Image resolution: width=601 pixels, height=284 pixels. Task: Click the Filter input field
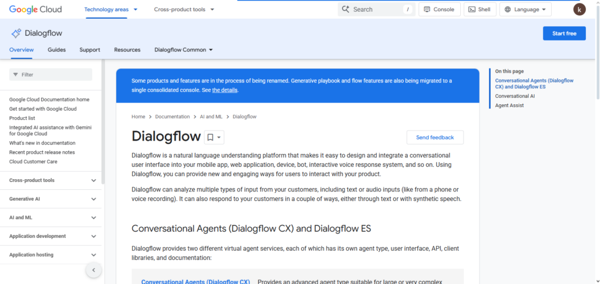point(50,74)
